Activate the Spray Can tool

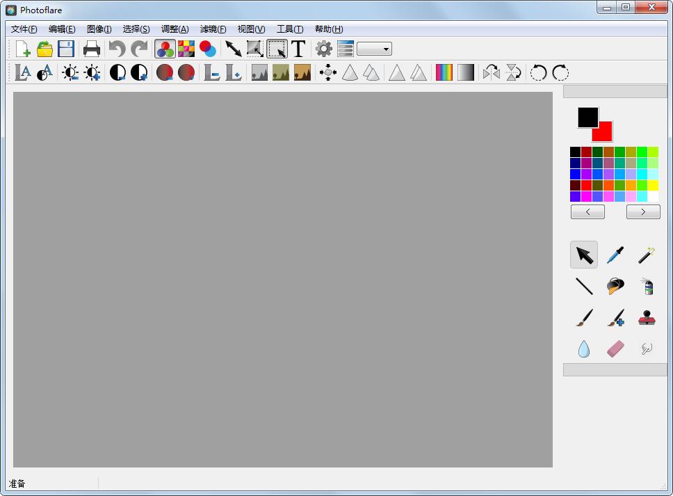(647, 286)
